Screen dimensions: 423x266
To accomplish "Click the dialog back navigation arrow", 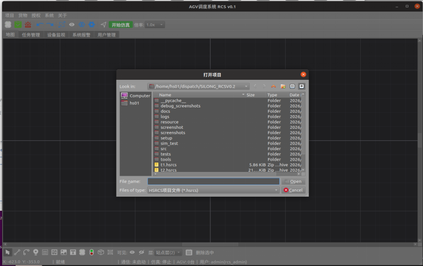I will click(255, 86).
